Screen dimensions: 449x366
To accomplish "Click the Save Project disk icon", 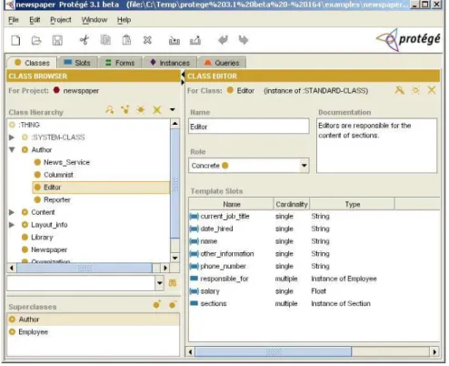I will (57, 40).
